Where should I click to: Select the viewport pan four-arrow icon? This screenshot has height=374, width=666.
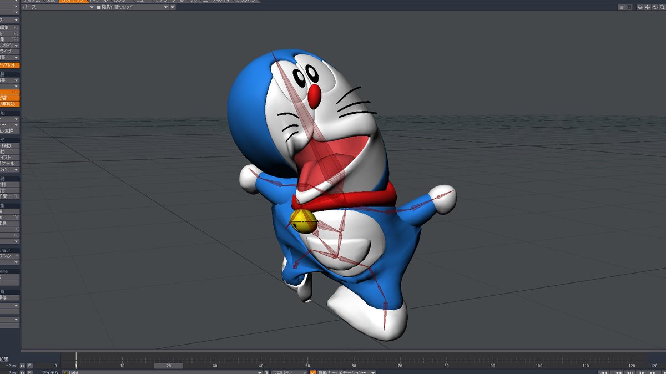tap(648, 7)
